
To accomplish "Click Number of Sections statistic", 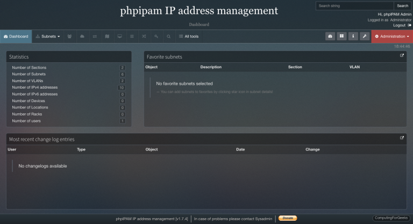I will click(x=29, y=67).
